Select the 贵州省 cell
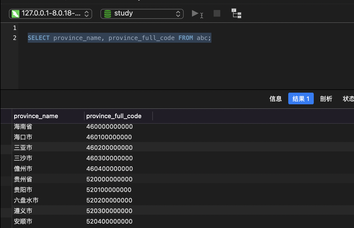Screen dimensions: 354x228 tap(23, 179)
